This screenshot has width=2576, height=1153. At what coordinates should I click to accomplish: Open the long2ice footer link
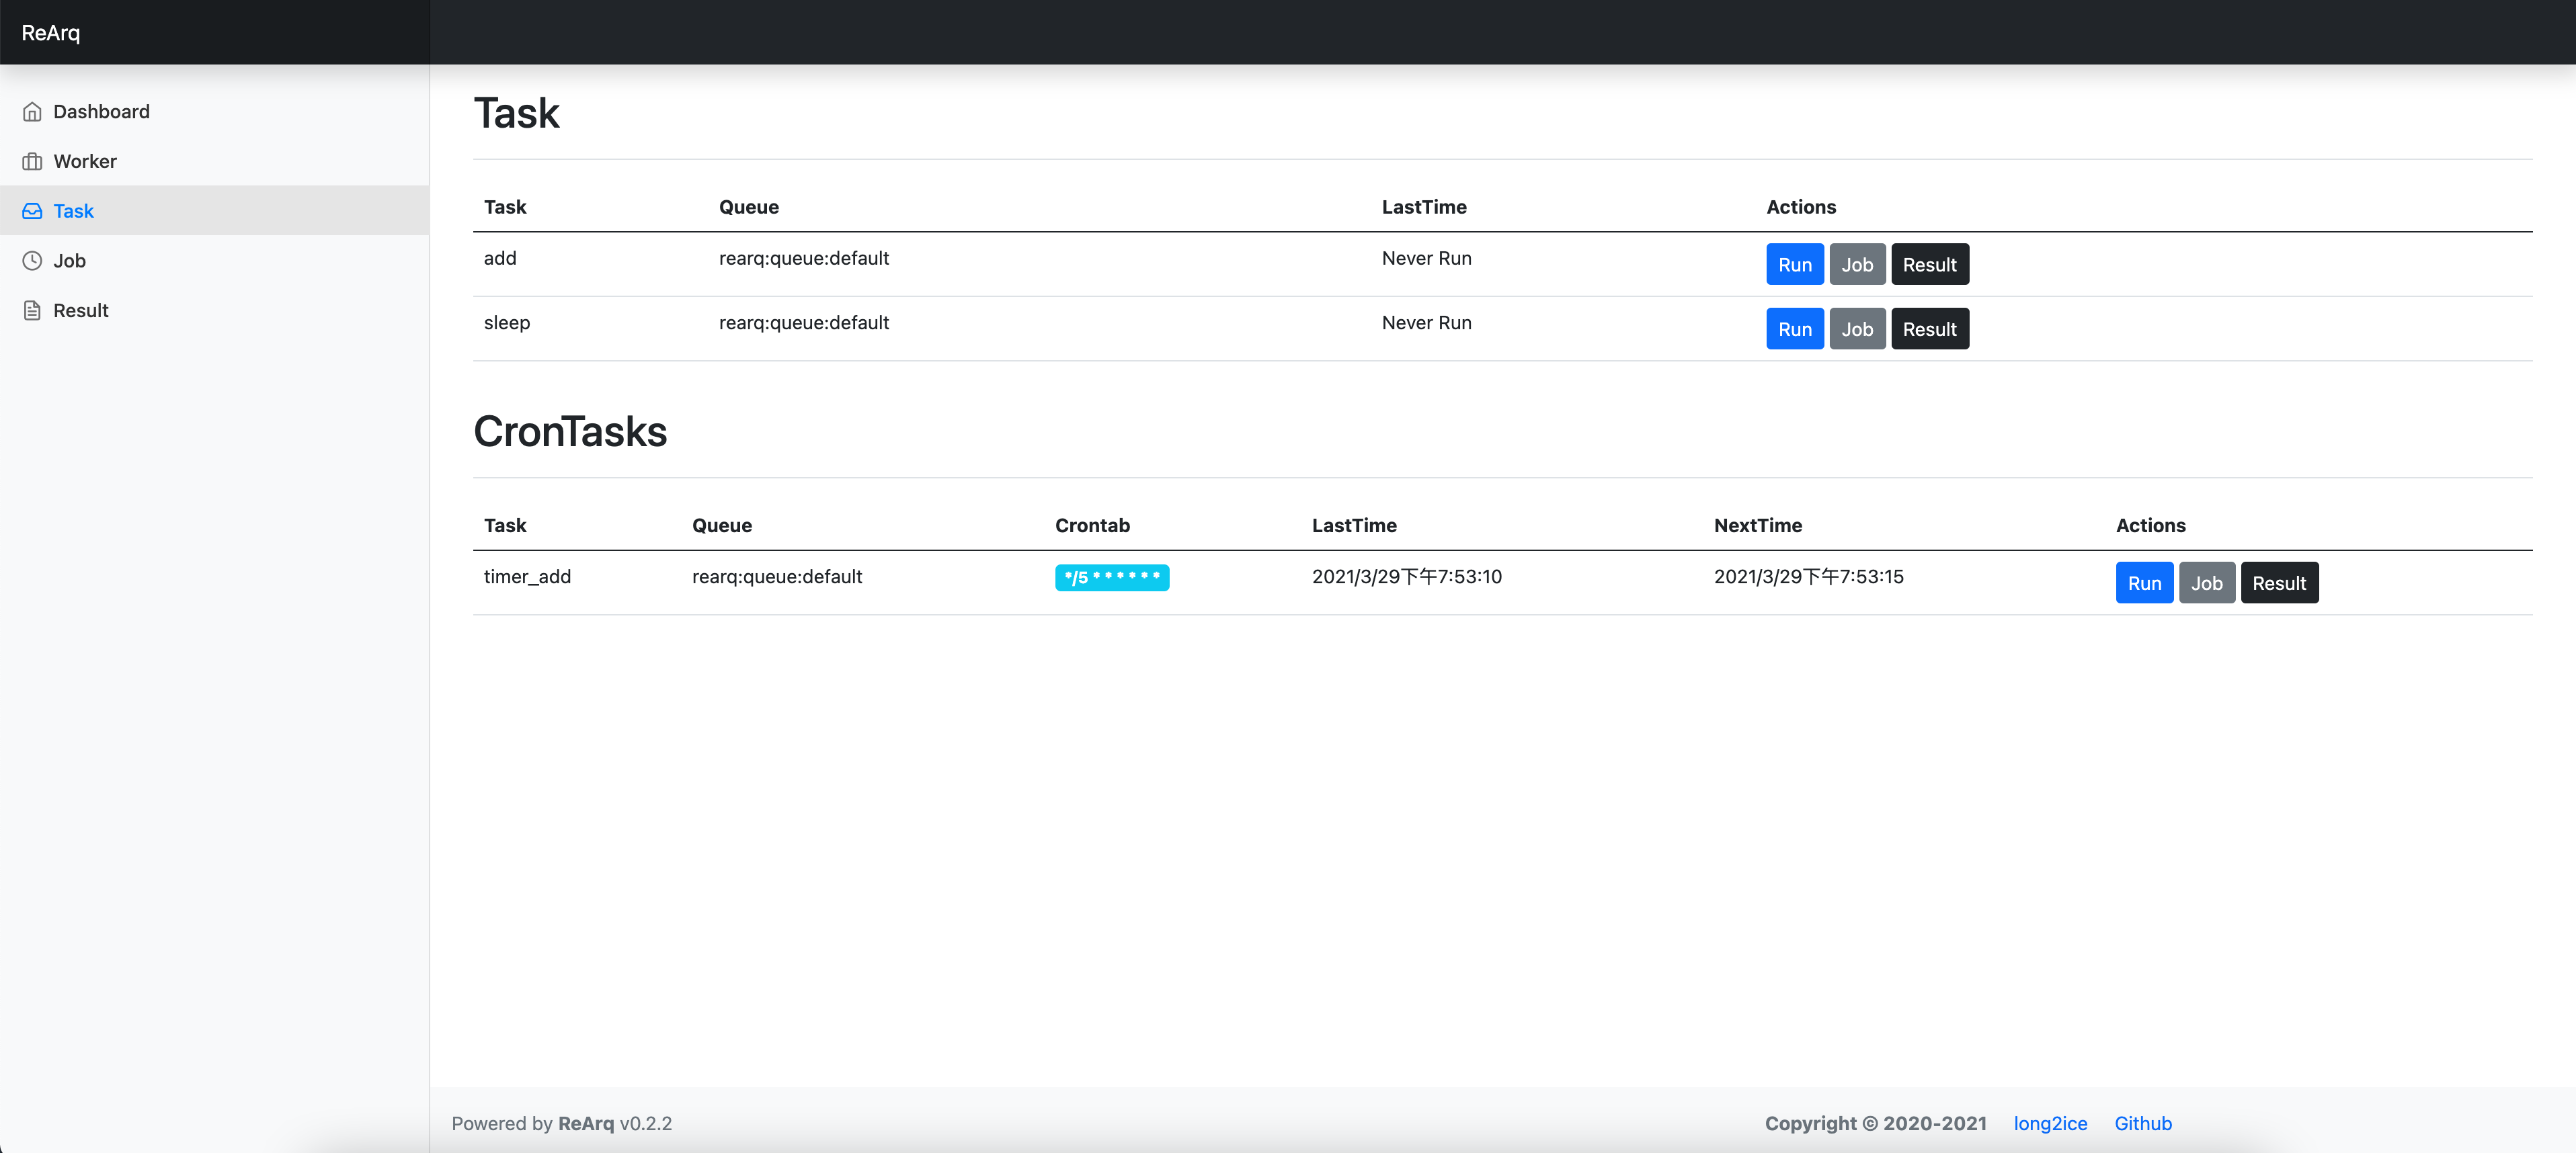point(2050,1123)
